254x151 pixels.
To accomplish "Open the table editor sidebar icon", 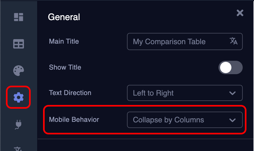I will click(19, 44).
